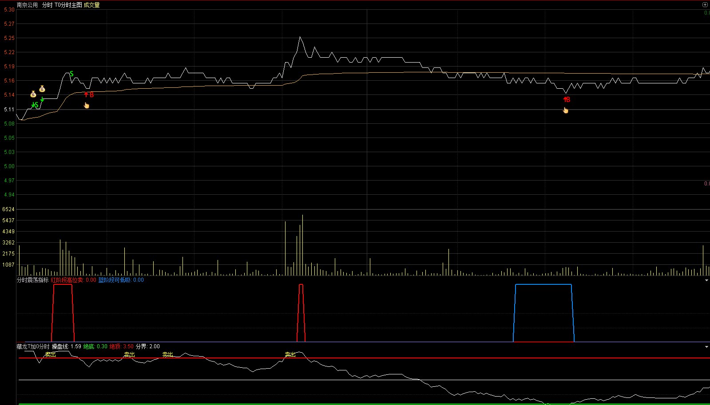The image size is (710, 405).
Task: Click the stock name 南京公用
Action: click(27, 5)
